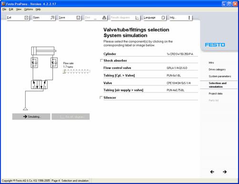Screen dimensions: 239x184
Task: Select the directional valve symbol in the circuit
Action: click(x=39, y=85)
